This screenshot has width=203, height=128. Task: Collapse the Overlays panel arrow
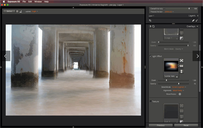(x=197, y=26)
